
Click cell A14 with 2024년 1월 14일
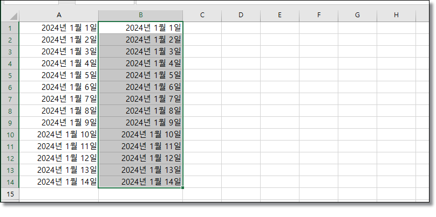coord(59,182)
